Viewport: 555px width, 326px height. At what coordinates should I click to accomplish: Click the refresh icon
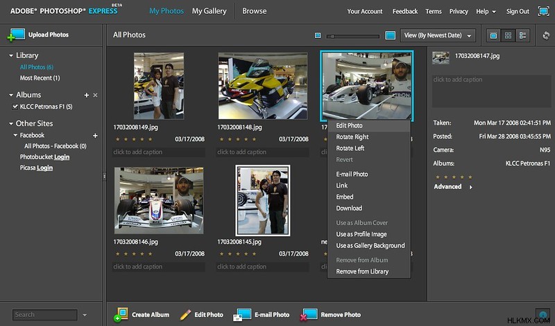click(x=546, y=35)
